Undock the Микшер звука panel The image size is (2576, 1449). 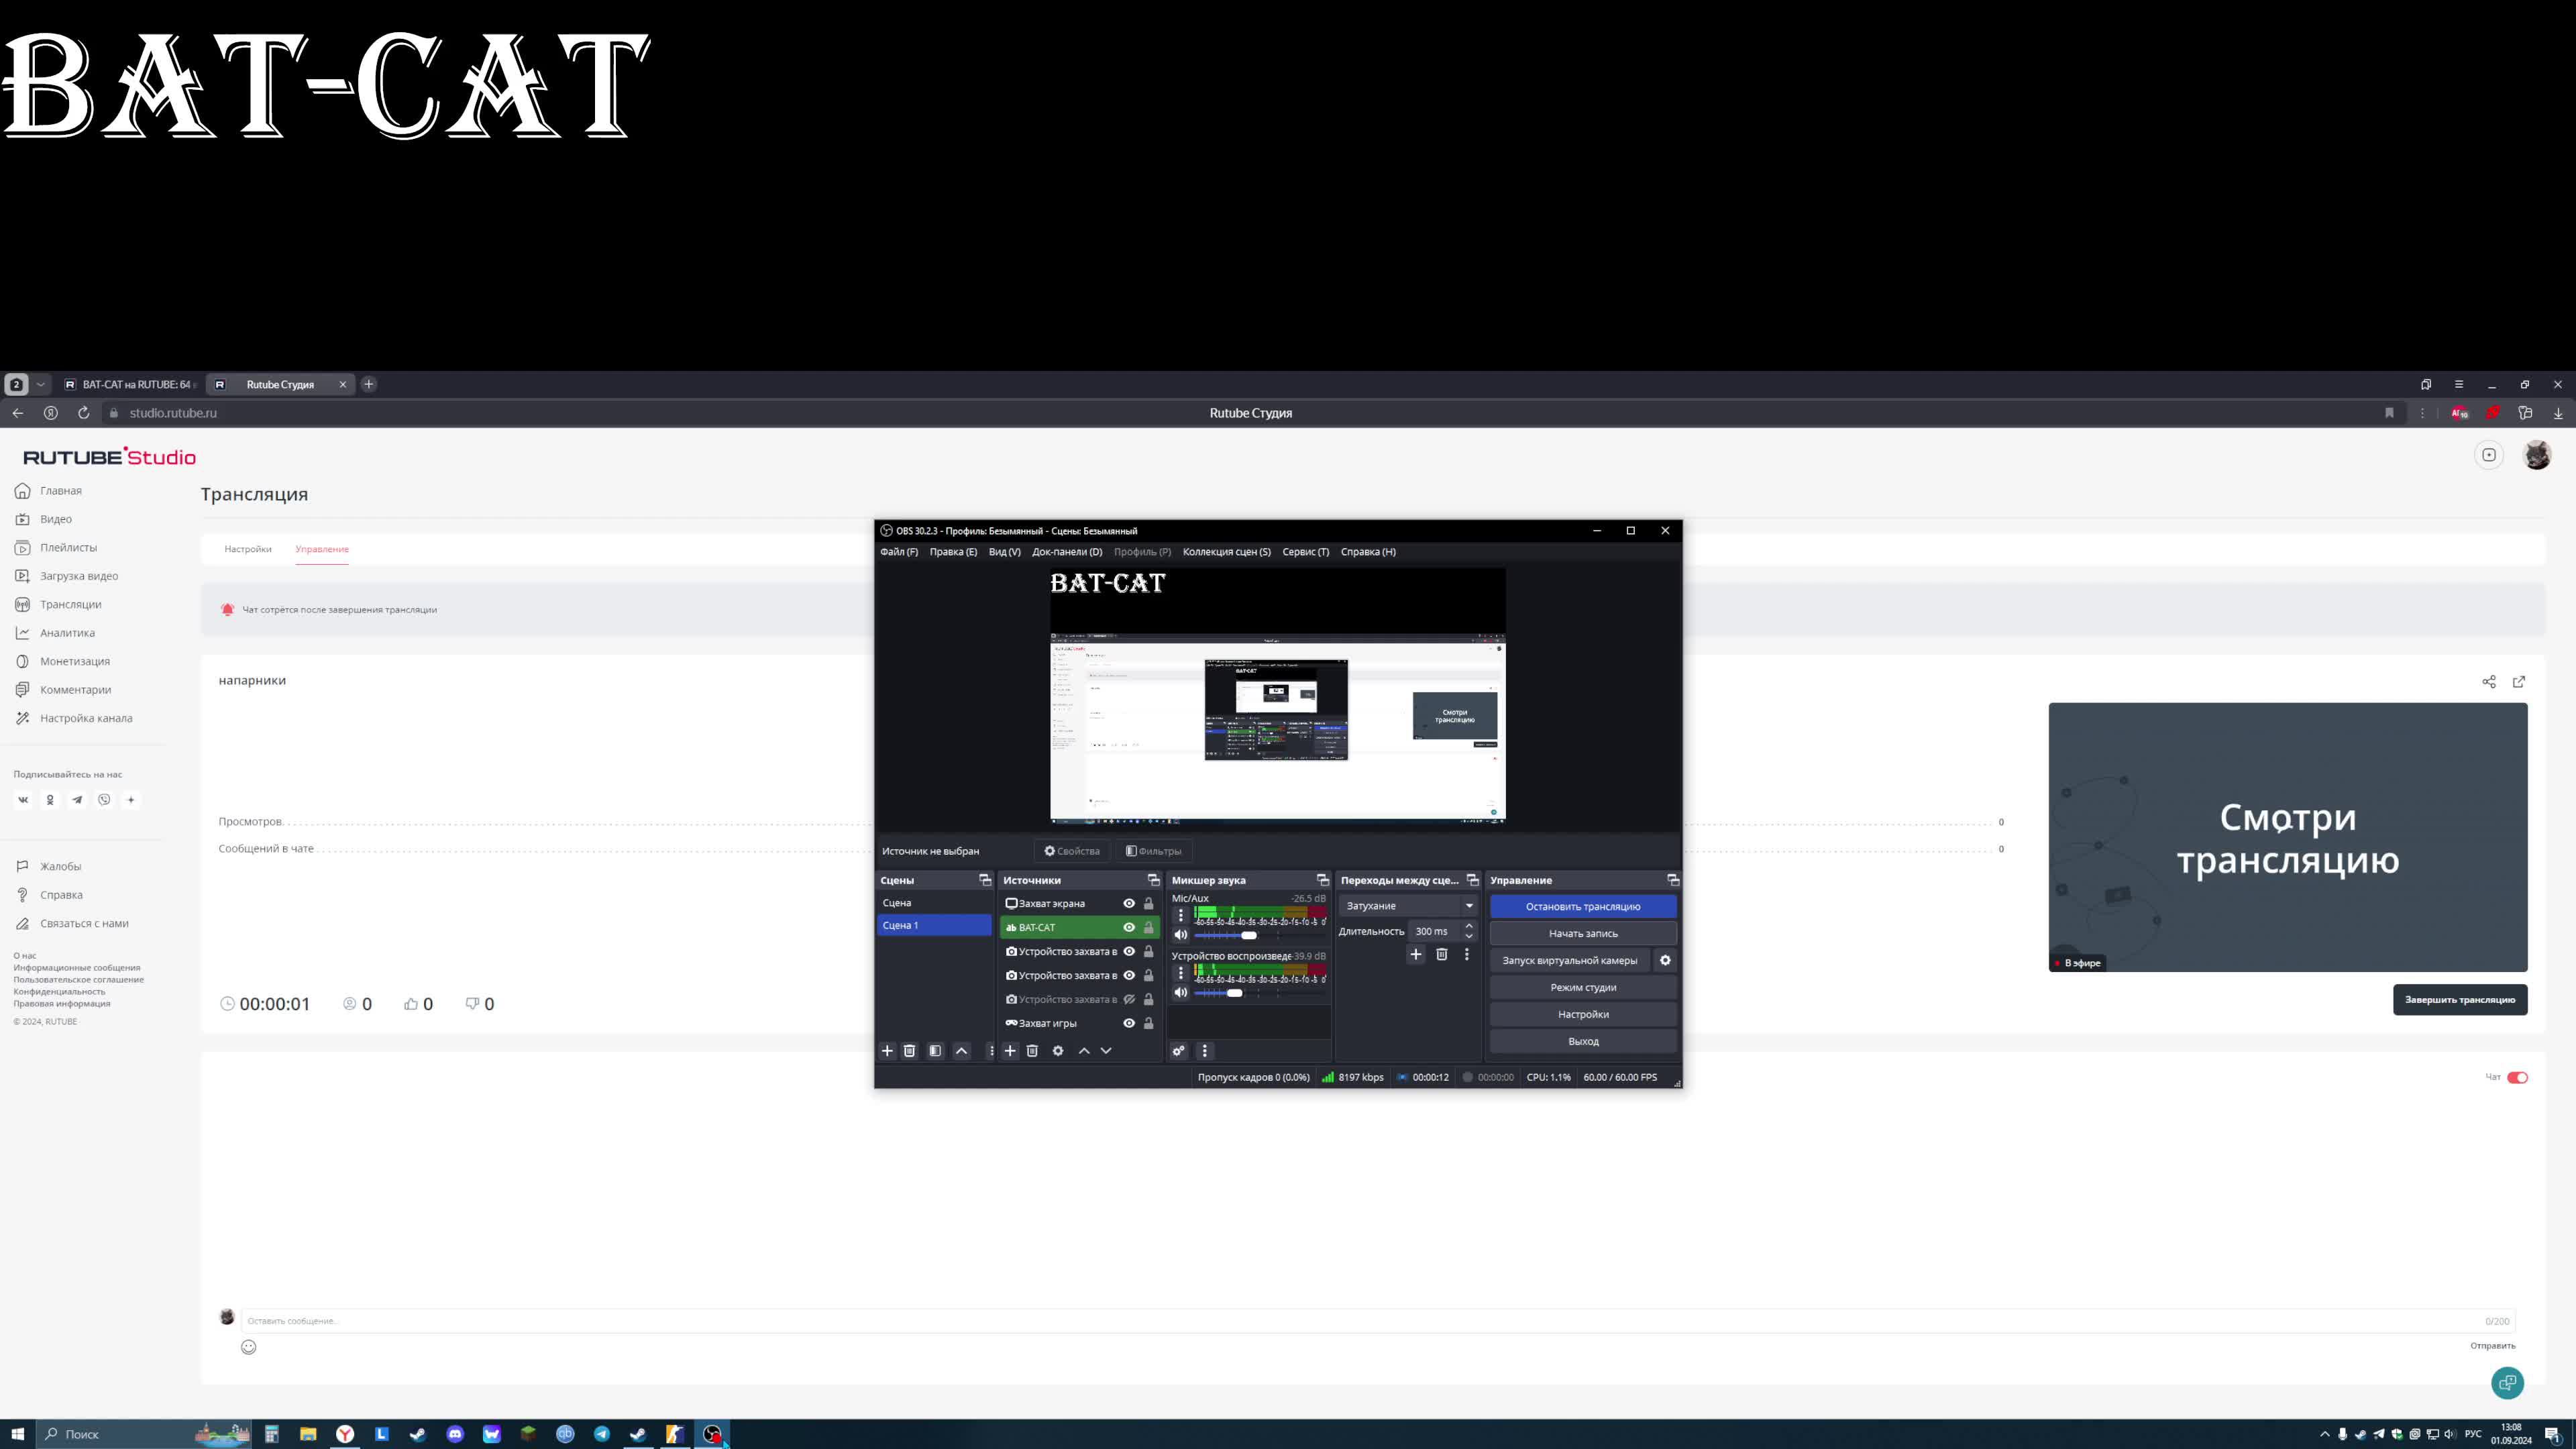pyautogui.click(x=1323, y=880)
